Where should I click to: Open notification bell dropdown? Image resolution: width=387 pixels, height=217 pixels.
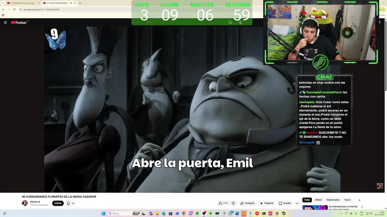tap(70, 203)
